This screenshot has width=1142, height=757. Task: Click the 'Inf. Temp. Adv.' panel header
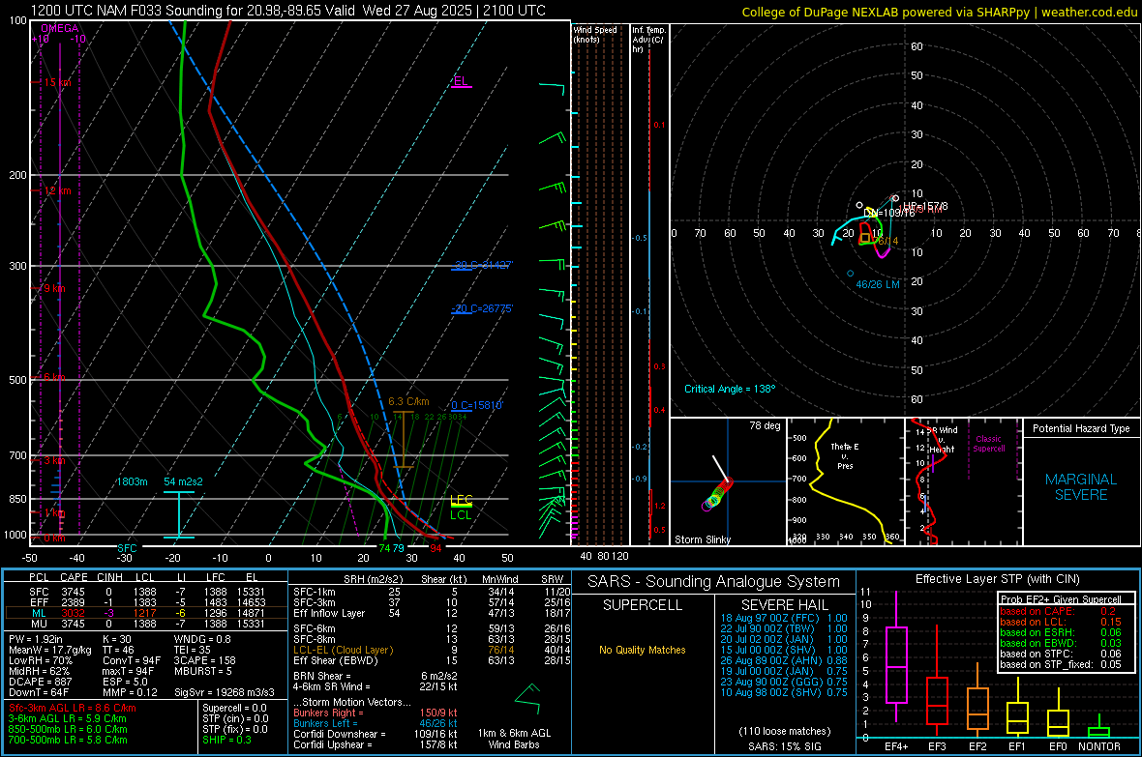coord(648,40)
